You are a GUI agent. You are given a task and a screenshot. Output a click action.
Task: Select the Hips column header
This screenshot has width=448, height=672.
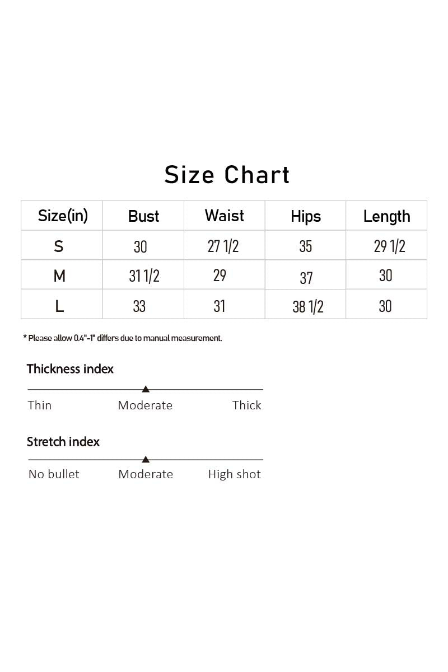pos(306,217)
